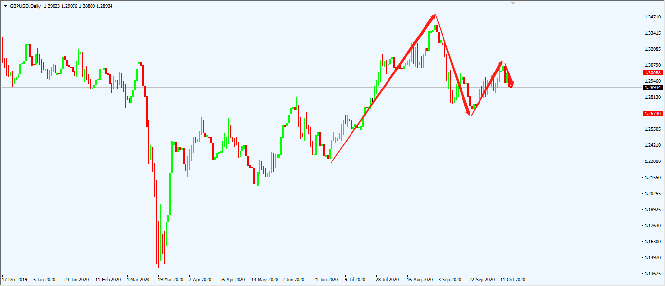Image resolution: width=665 pixels, height=286 pixels.
Task: Click the 28 Jul 2020 date label
Action: coord(388,280)
